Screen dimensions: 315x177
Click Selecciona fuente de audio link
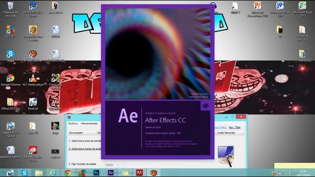tap(85, 148)
